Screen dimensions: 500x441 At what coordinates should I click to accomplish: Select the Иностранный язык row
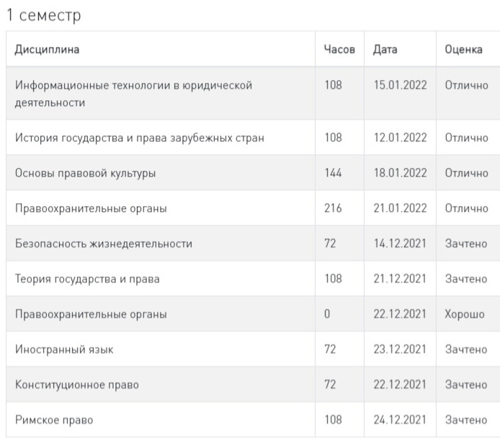(64, 349)
